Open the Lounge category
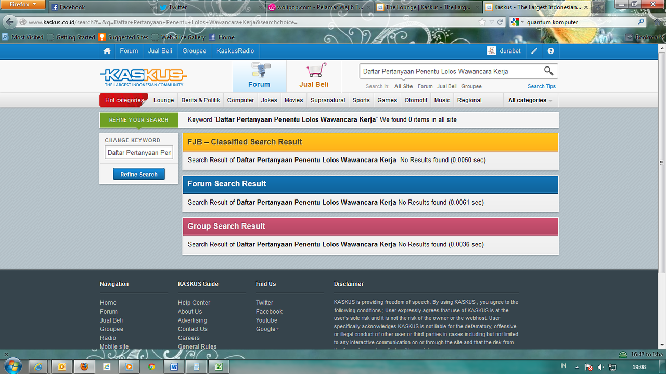Screen dimensions: 666x374 (164, 100)
